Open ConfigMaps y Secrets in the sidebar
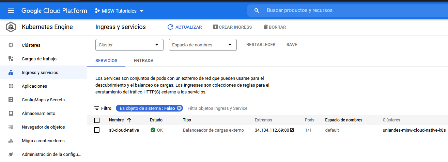The height and width of the screenshot is (162, 448). pyautogui.click(x=43, y=100)
